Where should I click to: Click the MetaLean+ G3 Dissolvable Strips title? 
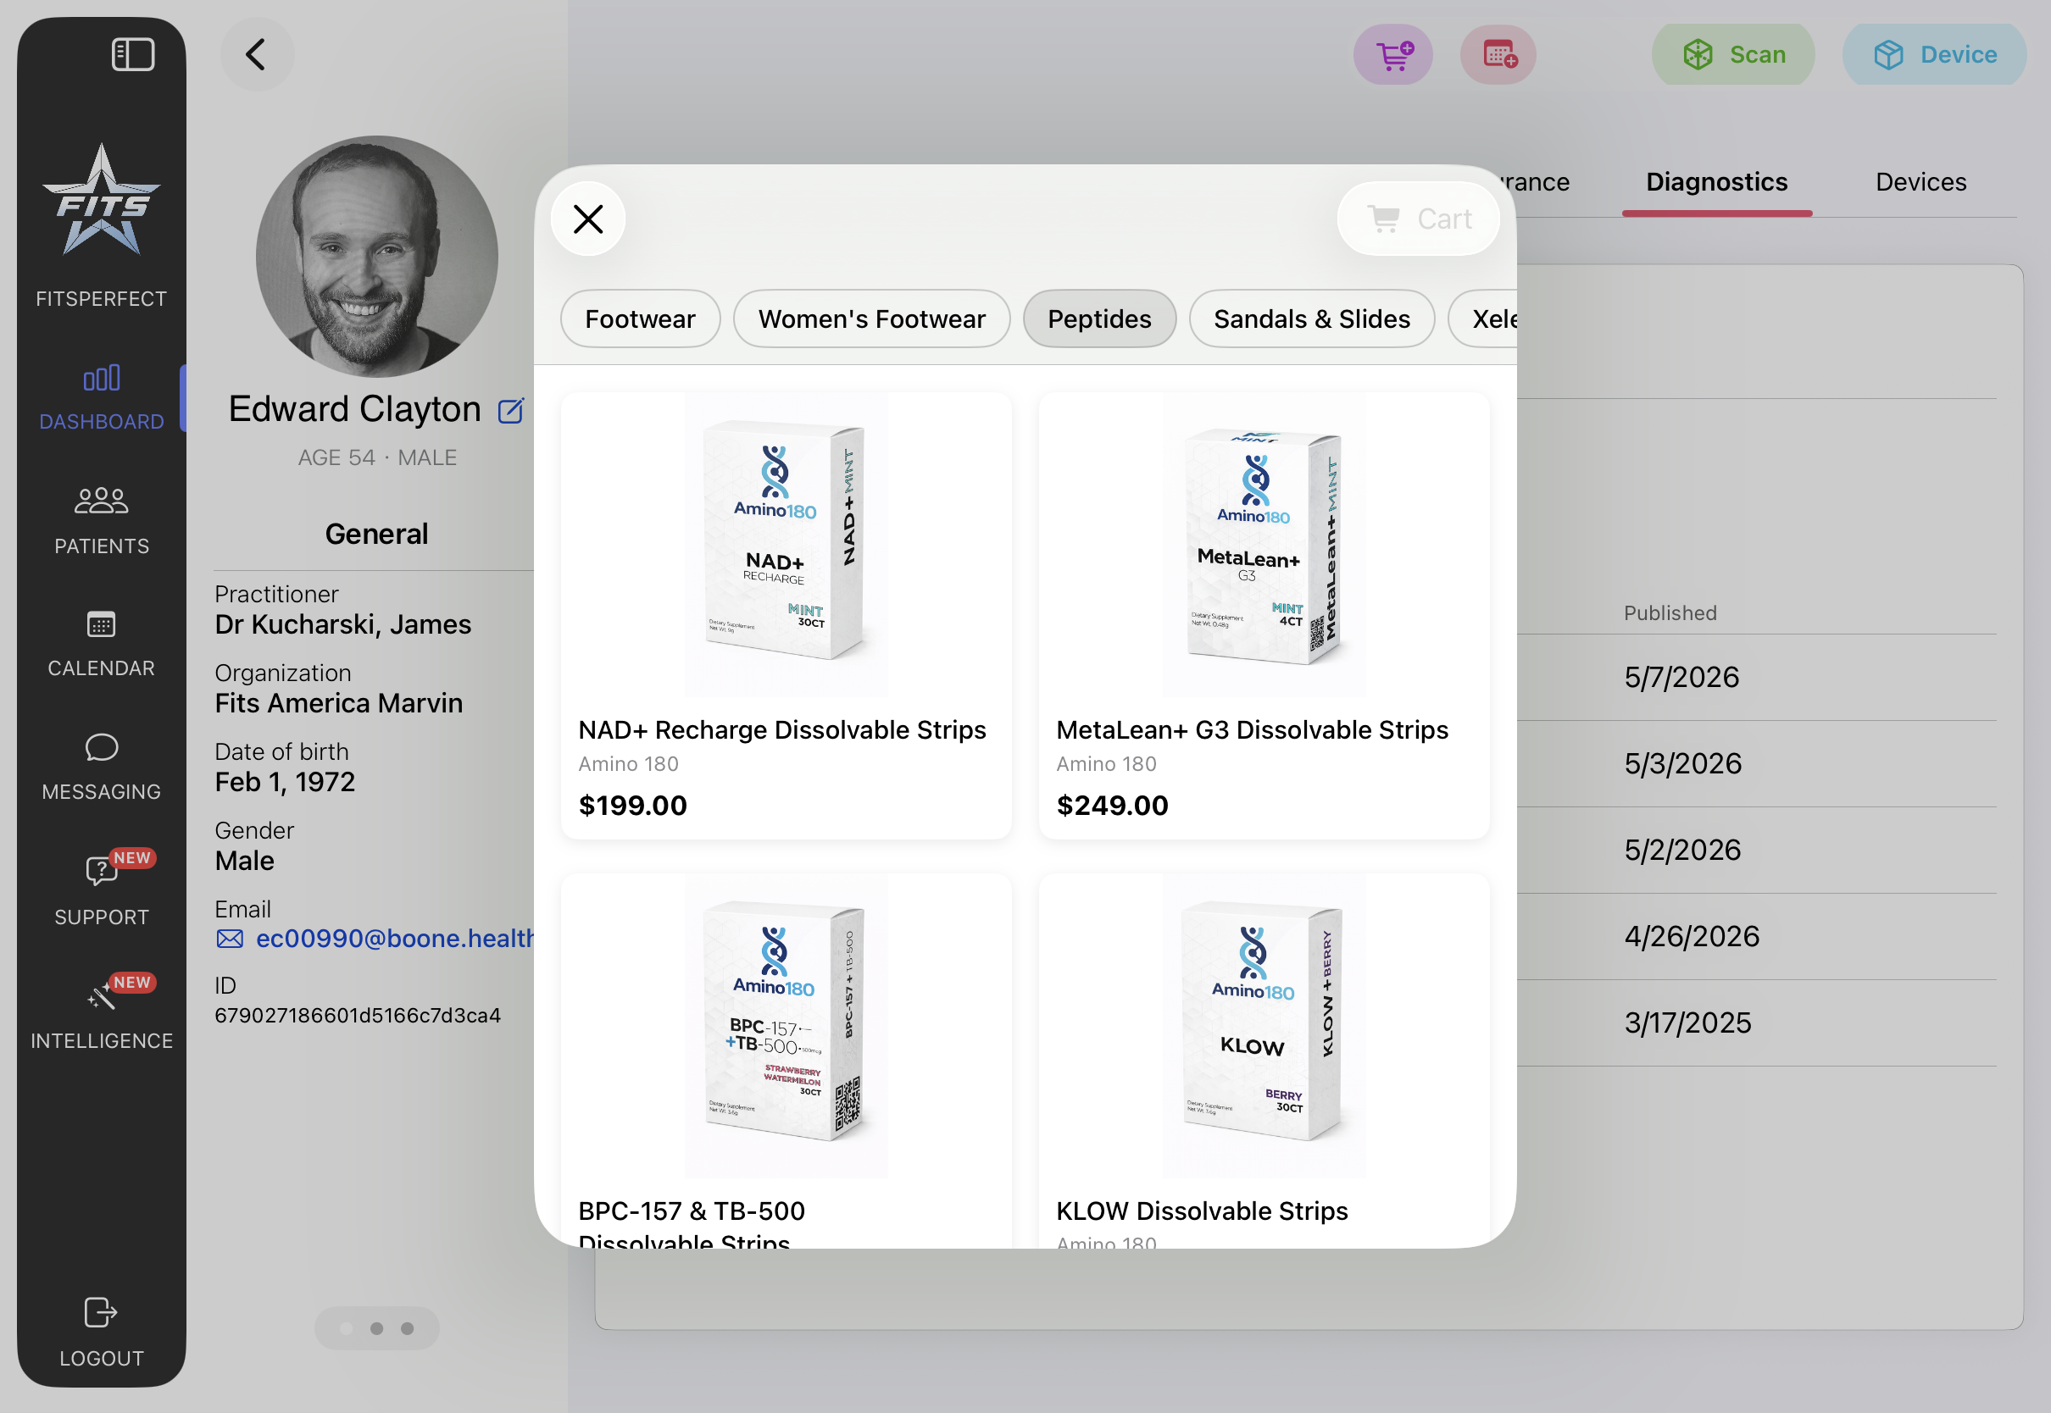[x=1252, y=729]
